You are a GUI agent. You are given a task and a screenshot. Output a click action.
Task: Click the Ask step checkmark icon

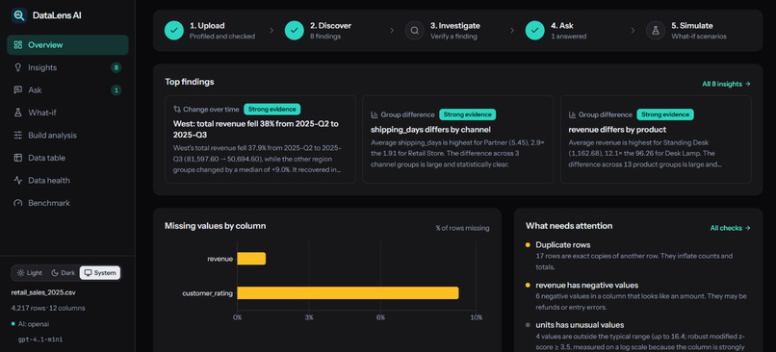pyautogui.click(x=535, y=30)
